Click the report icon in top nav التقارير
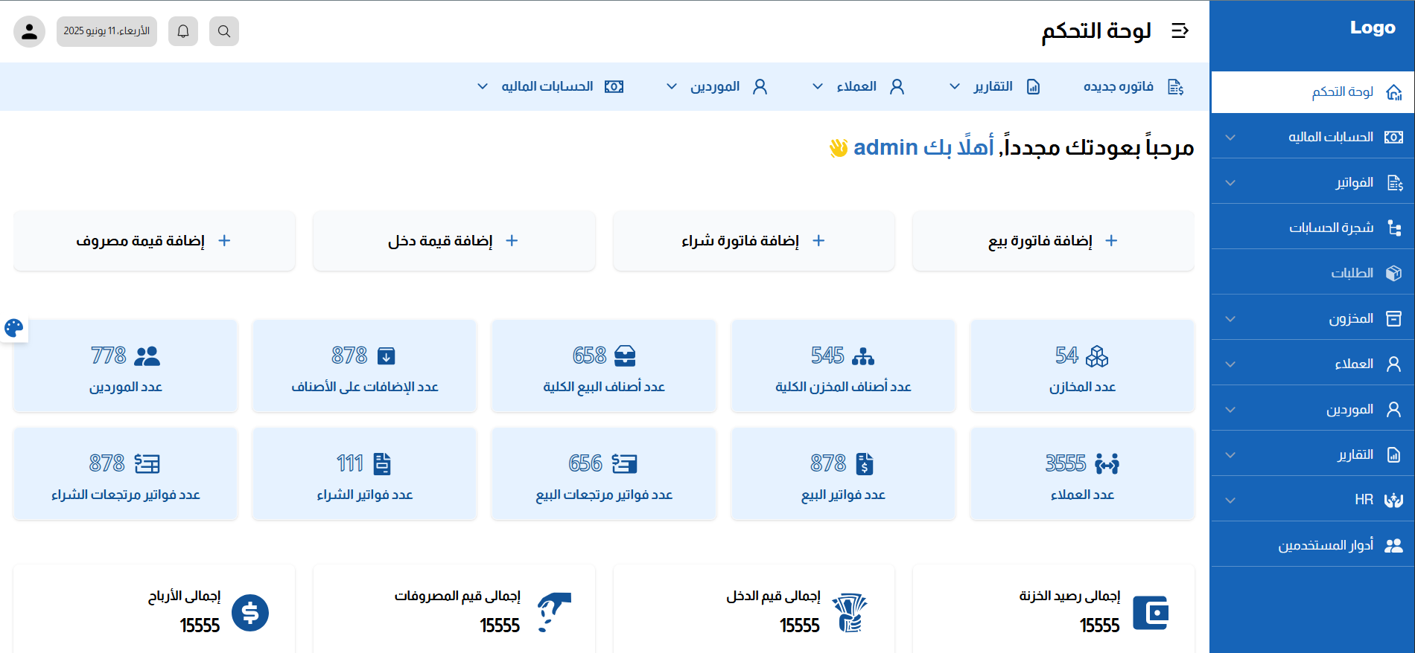Viewport: 1415px width, 653px height. [x=1034, y=87]
